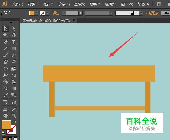Image resolution: width=170 pixels, height=140 pixels.
Task: Select the Warp tool
Action: (x=6, y=75)
